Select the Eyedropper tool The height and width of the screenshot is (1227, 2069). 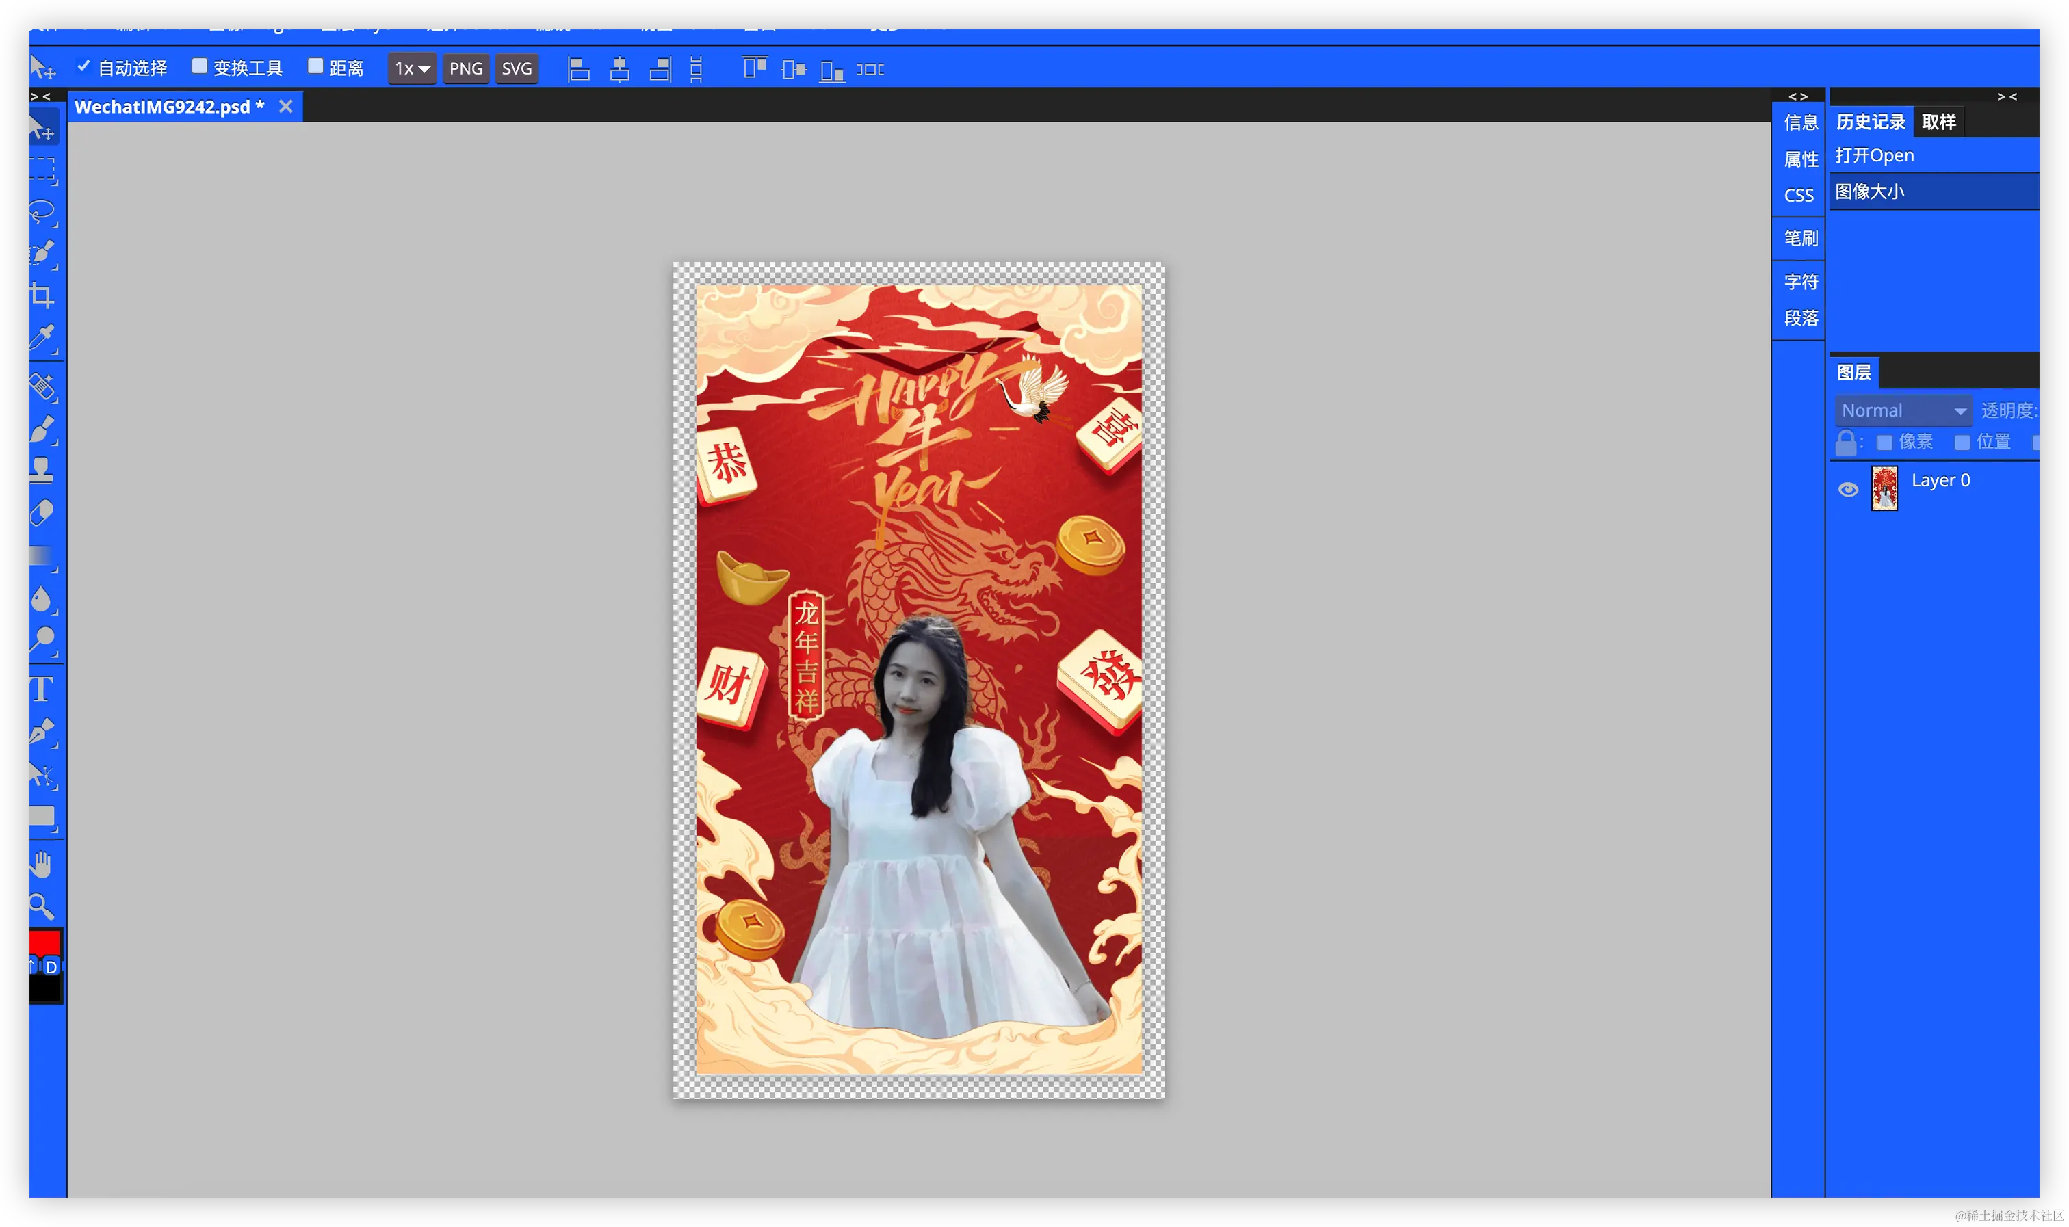click(43, 337)
